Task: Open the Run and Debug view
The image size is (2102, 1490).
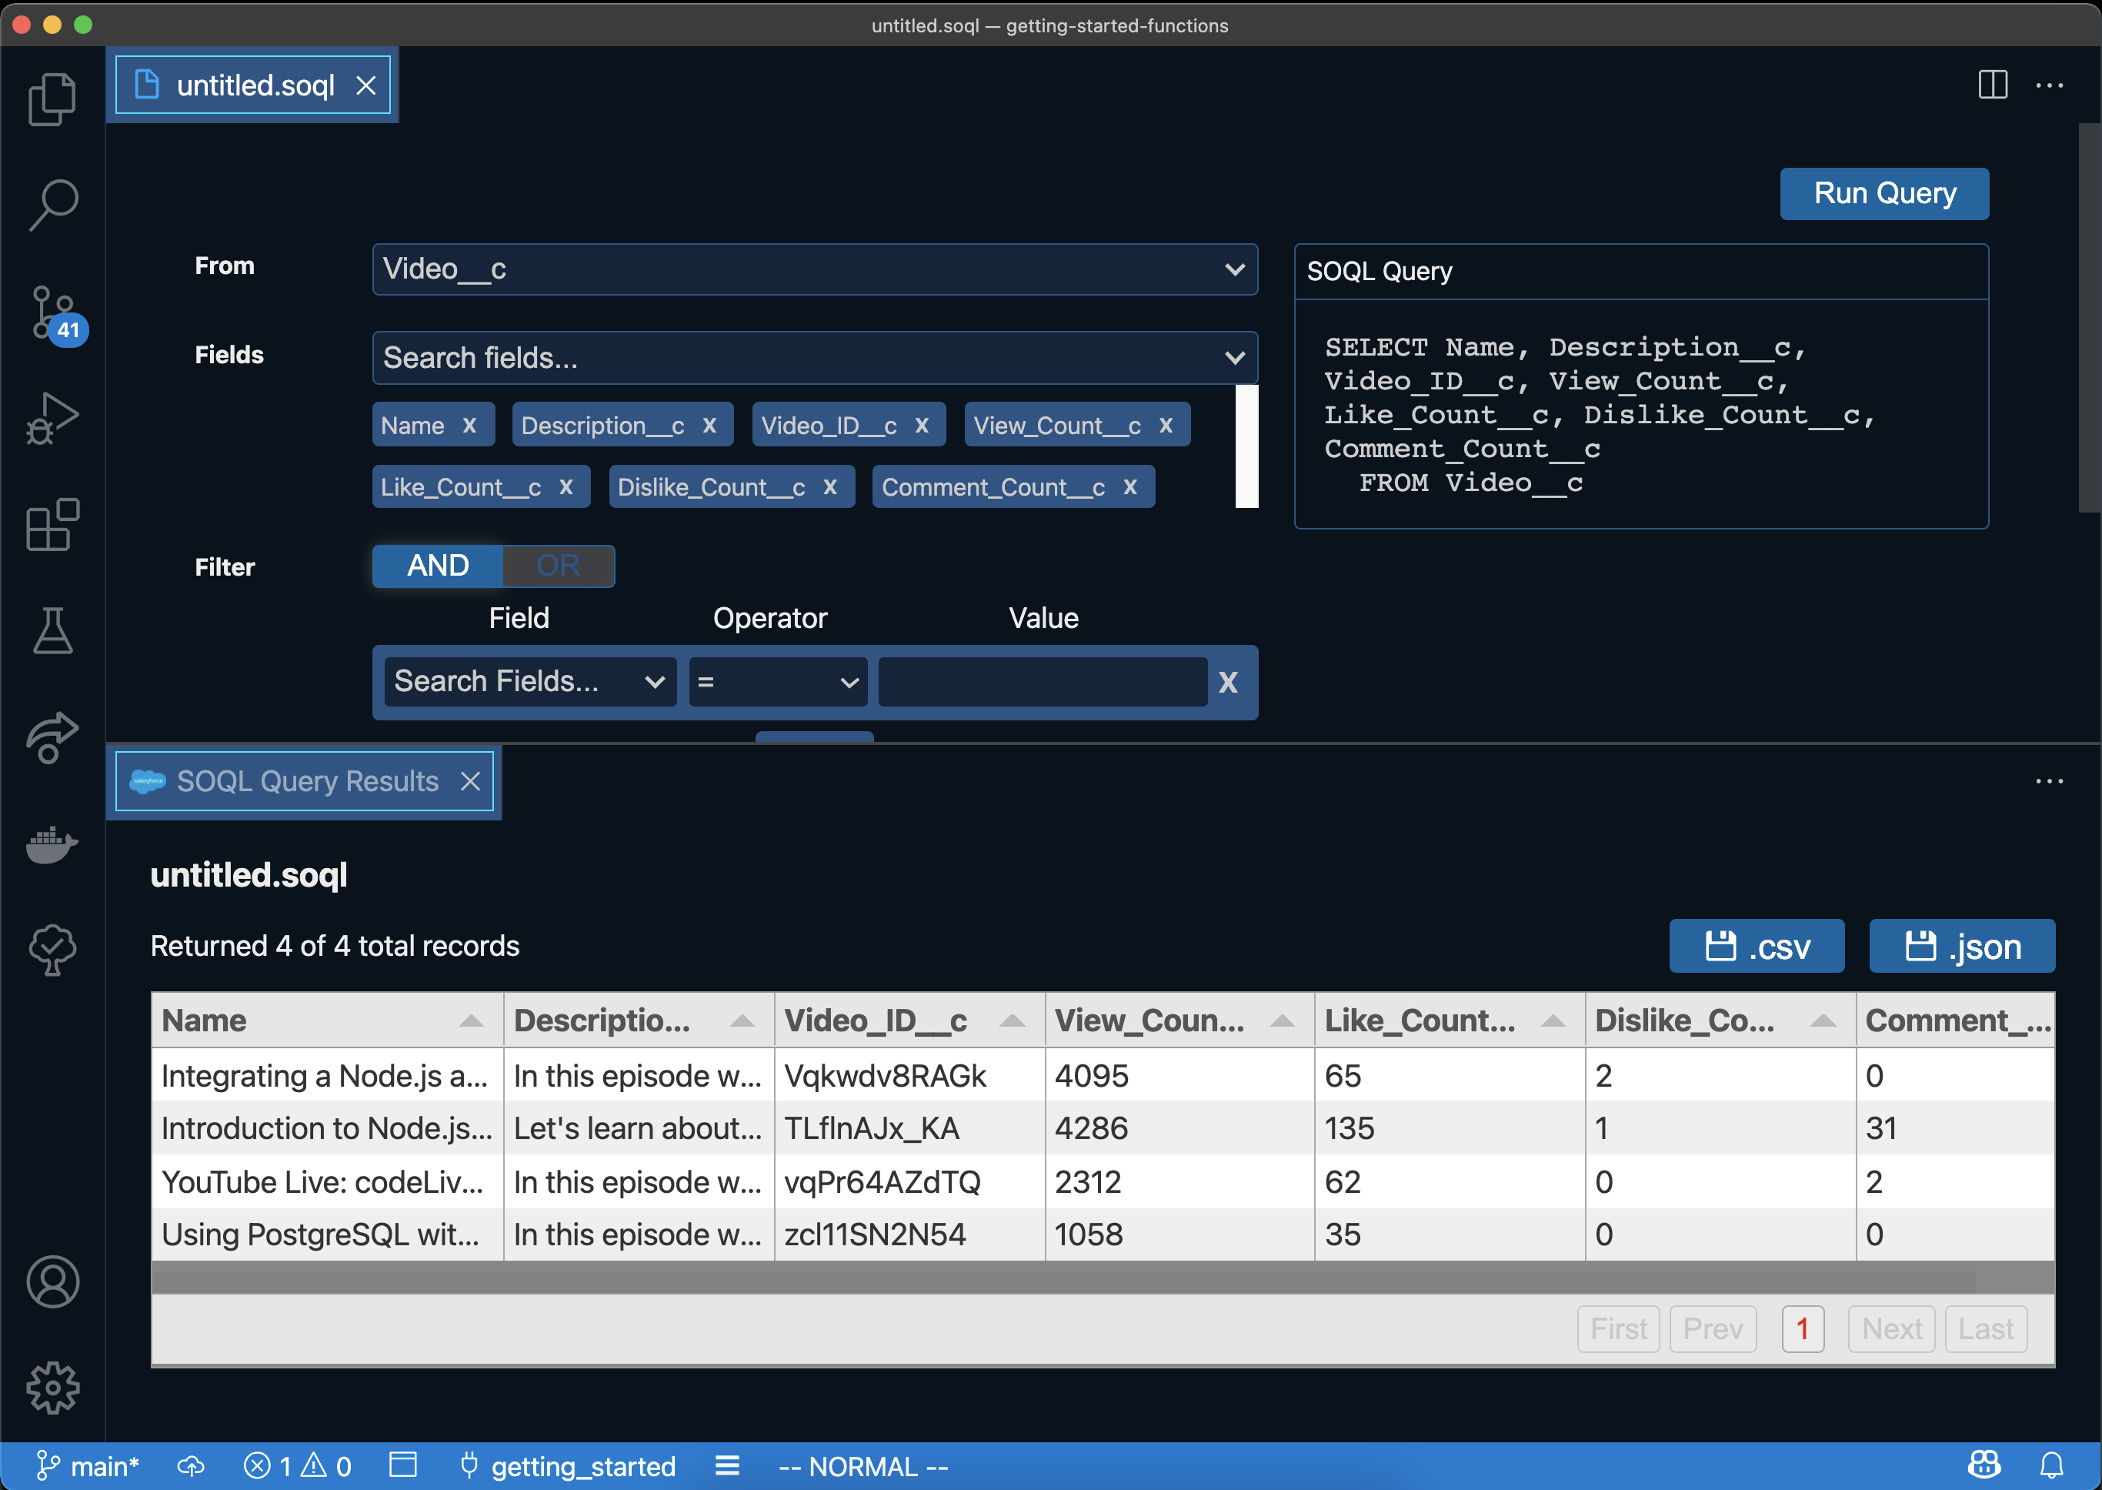Action: (52, 417)
